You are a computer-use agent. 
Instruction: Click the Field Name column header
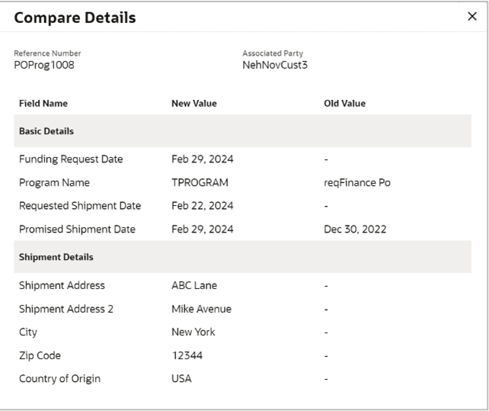43,104
